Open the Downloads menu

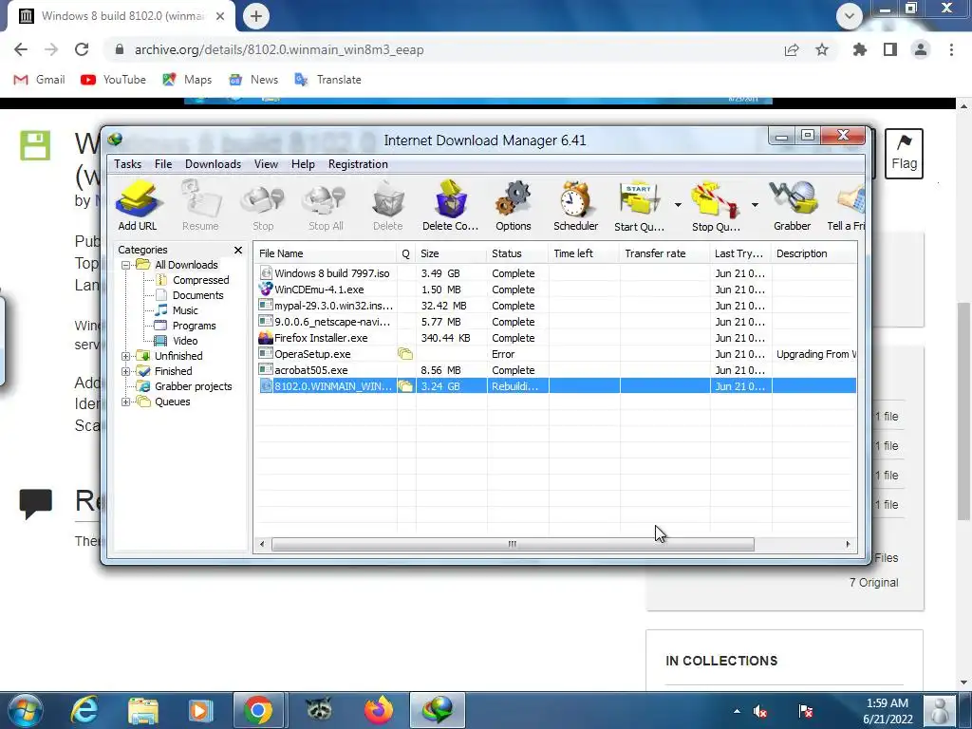click(214, 164)
